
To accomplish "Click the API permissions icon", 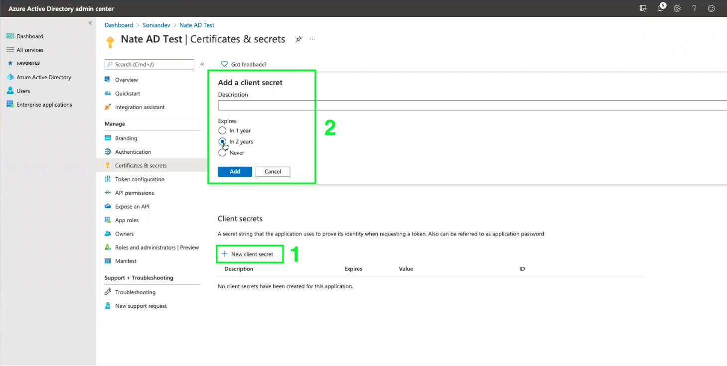I will tap(108, 193).
